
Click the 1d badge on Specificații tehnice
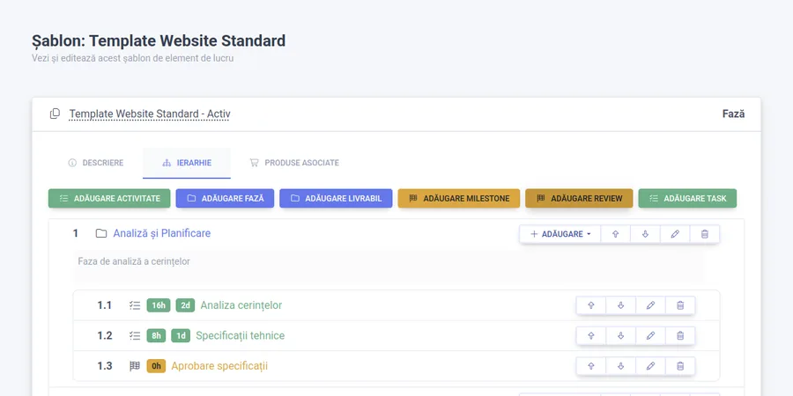tap(181, 336)
